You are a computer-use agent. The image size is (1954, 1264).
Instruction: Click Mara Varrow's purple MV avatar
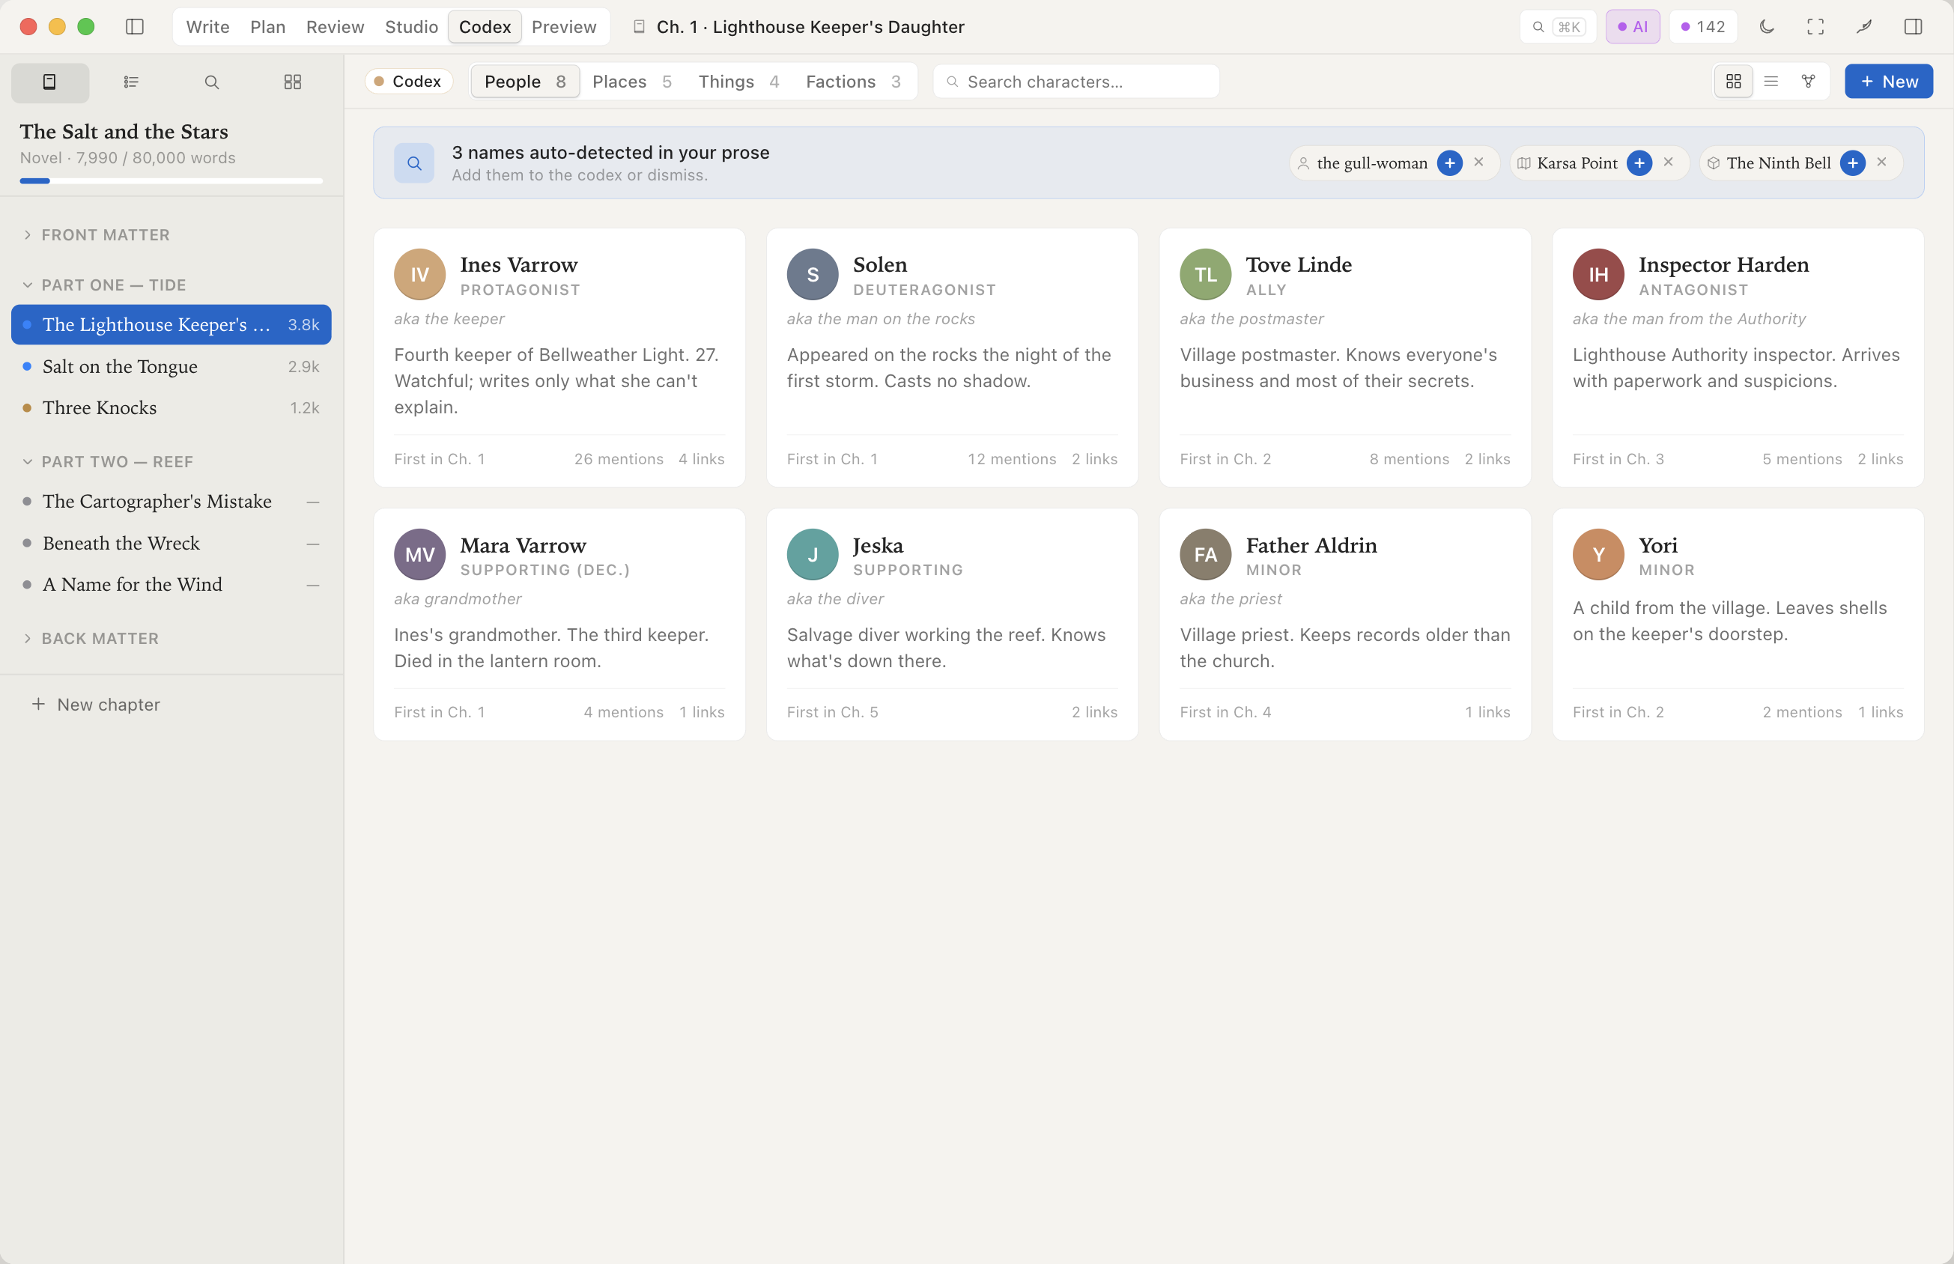point(419,554)
